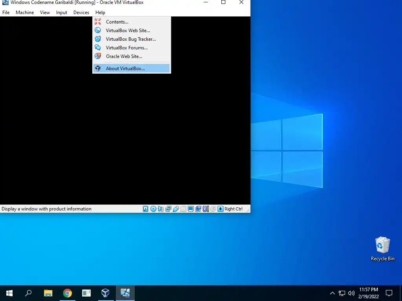Open the File menu

click(x=6, y=12)
